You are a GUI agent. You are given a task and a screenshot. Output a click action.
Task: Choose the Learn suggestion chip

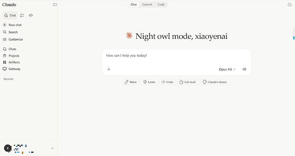[149, 82]
